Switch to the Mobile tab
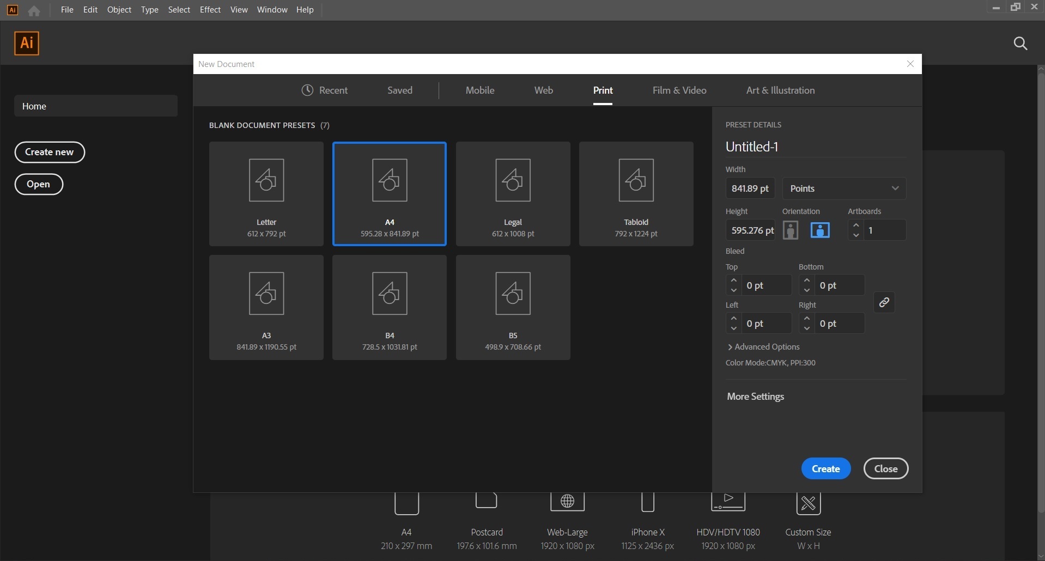Image resolution: width=1045 pixels, height=561 pixels. (x=480, y=90)
